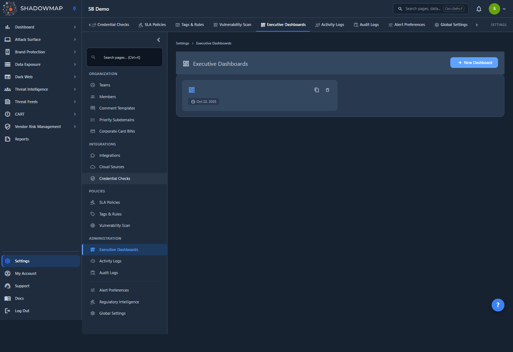Delete the dashboard card with trash icon
The width and height of the screenshot is (513, 352).
(327, 90)
